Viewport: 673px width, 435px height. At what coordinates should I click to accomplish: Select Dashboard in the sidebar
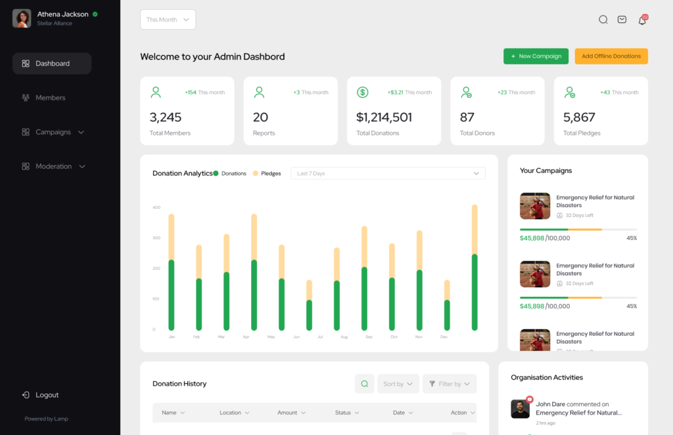point(52,64)
